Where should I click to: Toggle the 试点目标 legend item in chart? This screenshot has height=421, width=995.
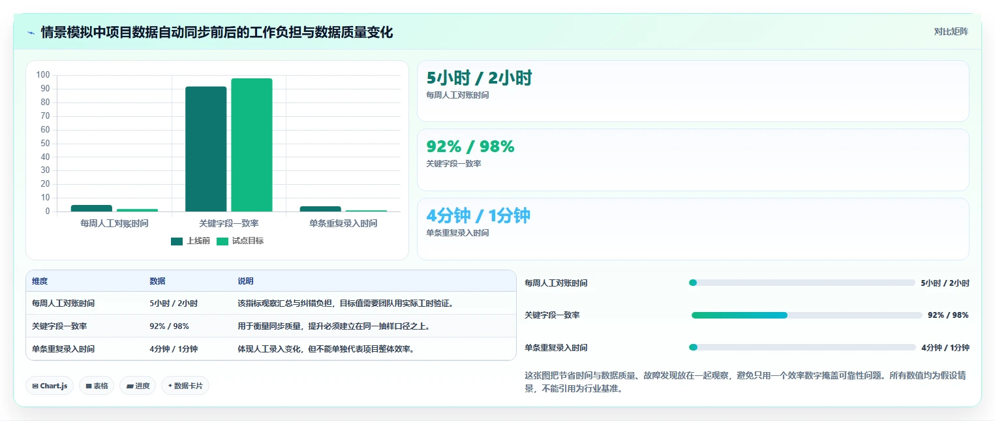[240, 241]
